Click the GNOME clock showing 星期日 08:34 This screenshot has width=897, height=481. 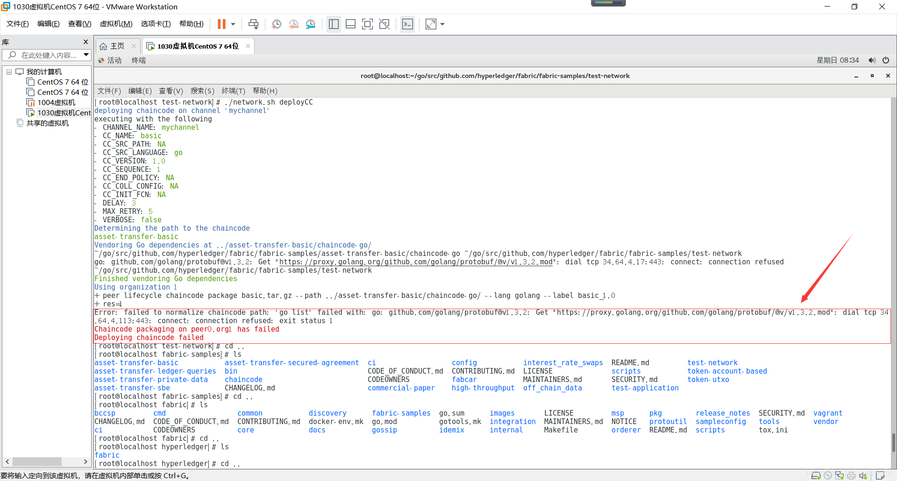[x=838, y=60]
